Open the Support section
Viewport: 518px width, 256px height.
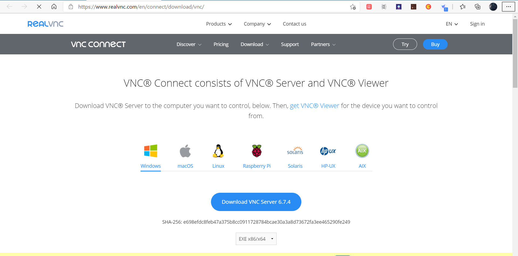290,44
